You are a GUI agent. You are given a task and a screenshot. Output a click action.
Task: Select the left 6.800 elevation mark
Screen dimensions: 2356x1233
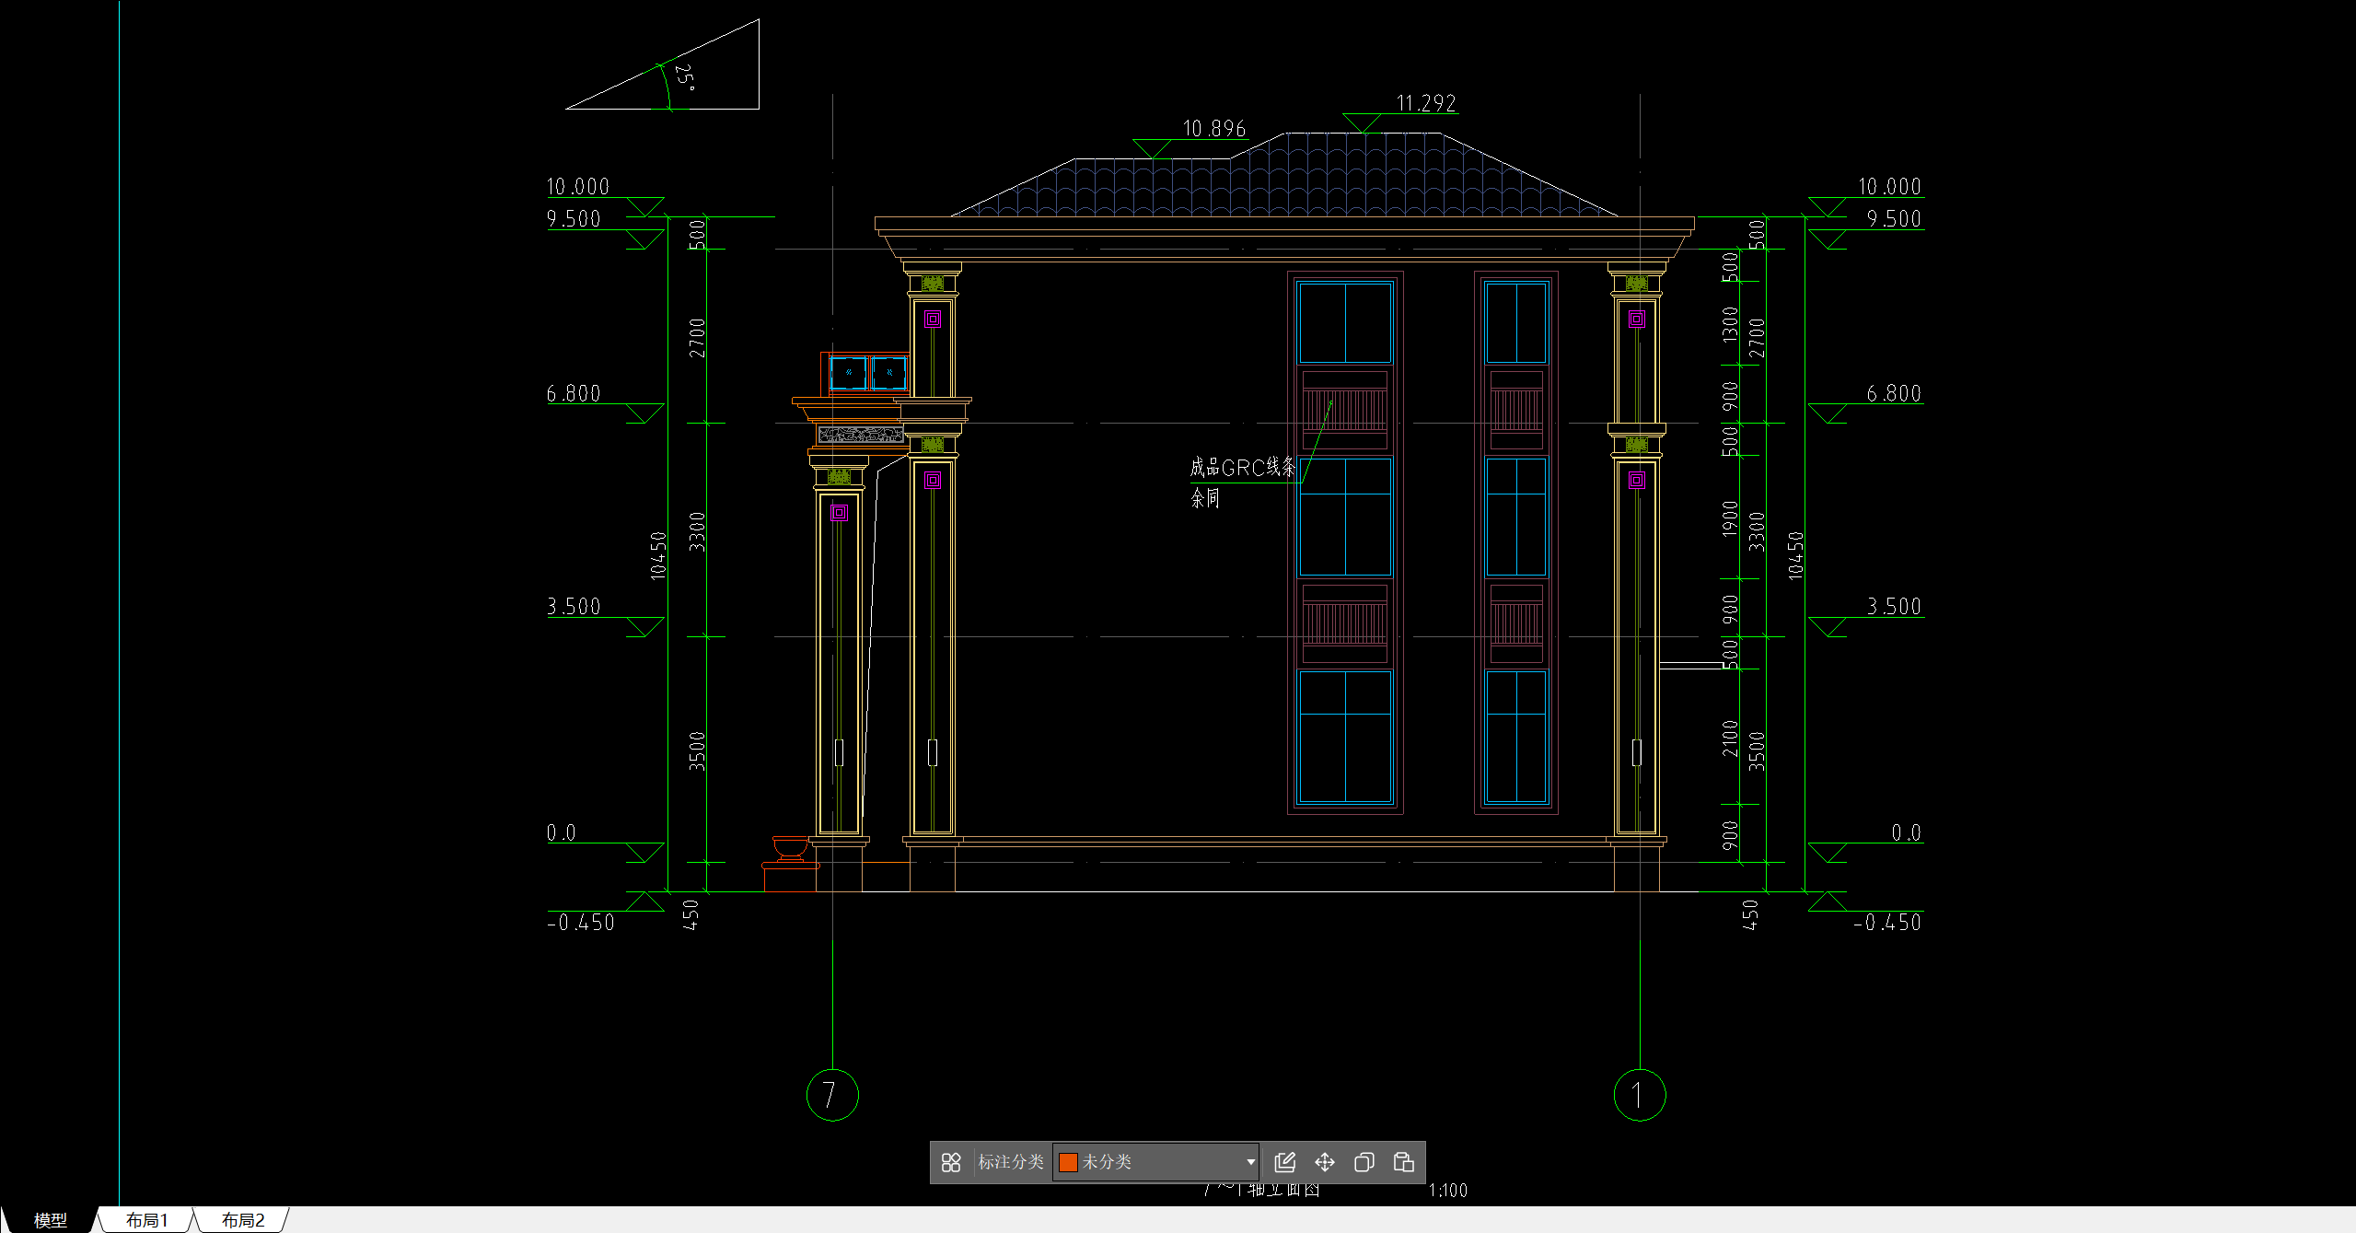click(x=574, y=394)
